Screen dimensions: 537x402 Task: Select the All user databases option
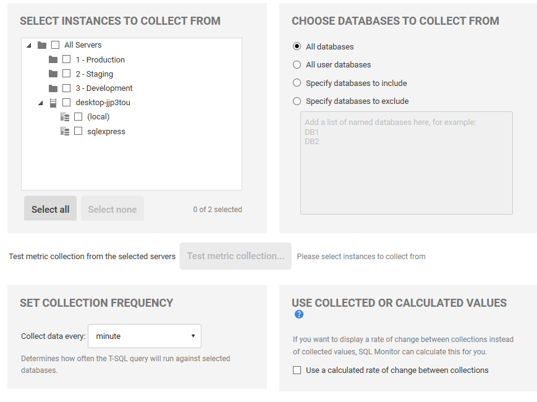[x=297, y=65]
